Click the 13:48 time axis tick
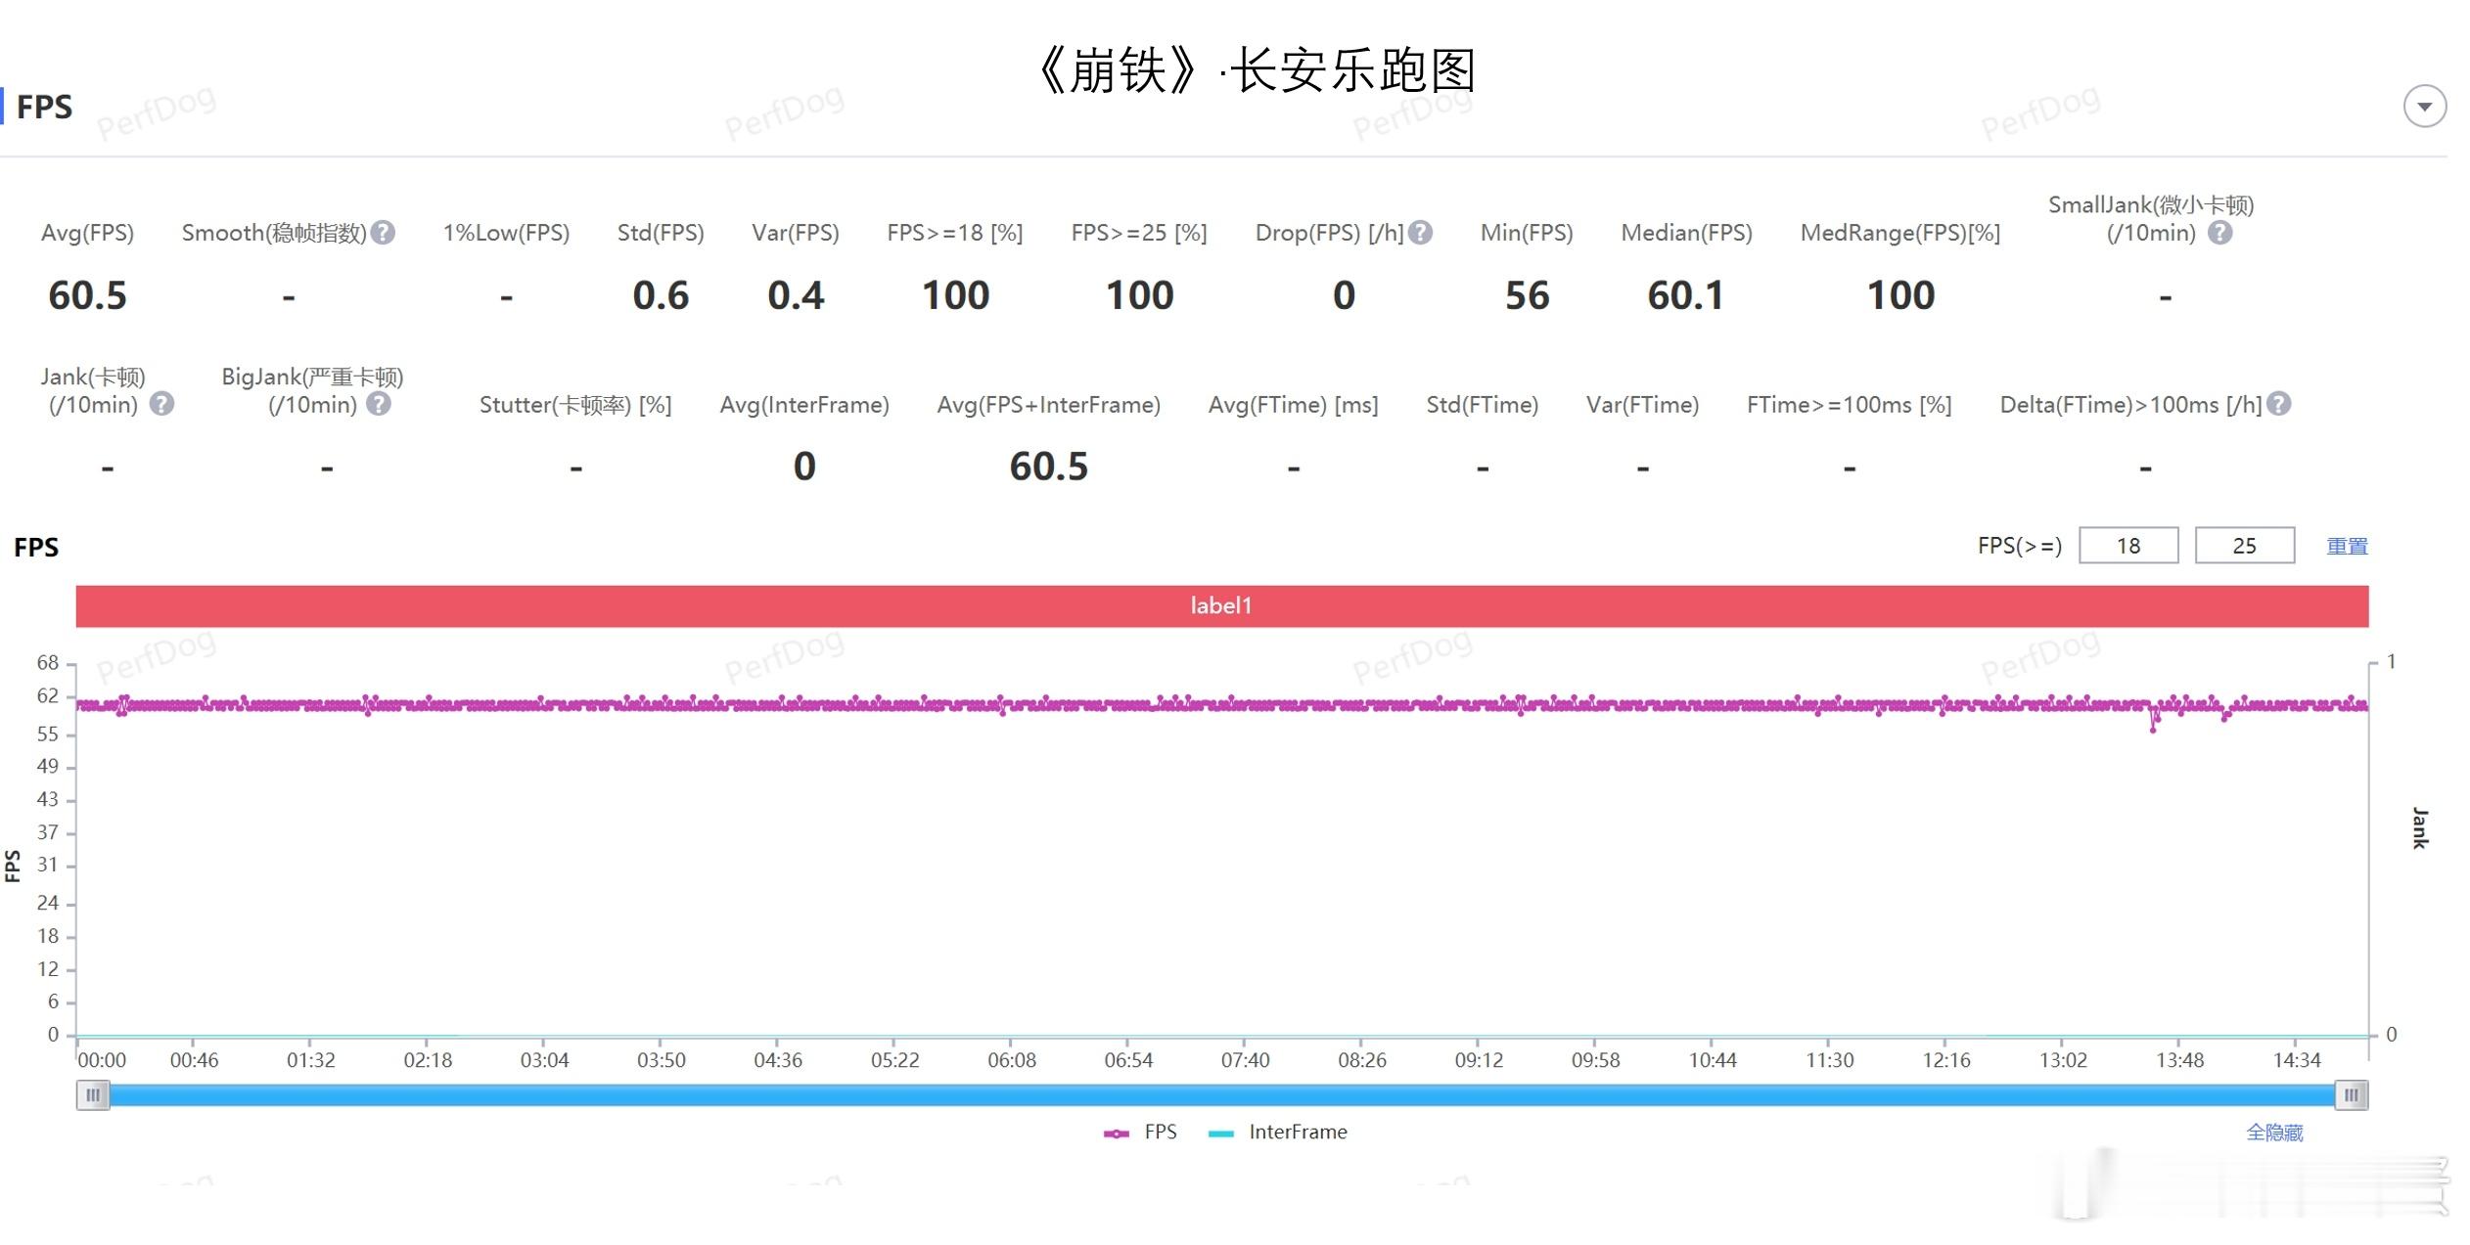The image size is (2470, 1245). pos(2179,1060)
